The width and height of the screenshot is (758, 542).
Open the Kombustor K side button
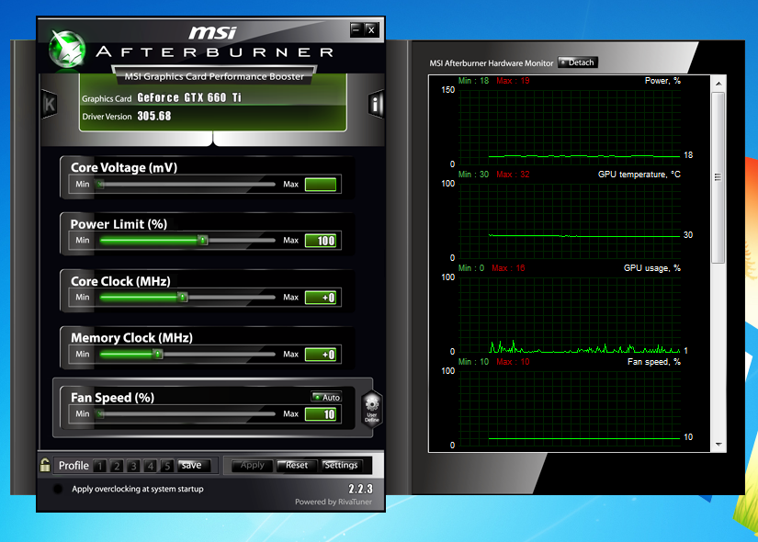point(50,104)
